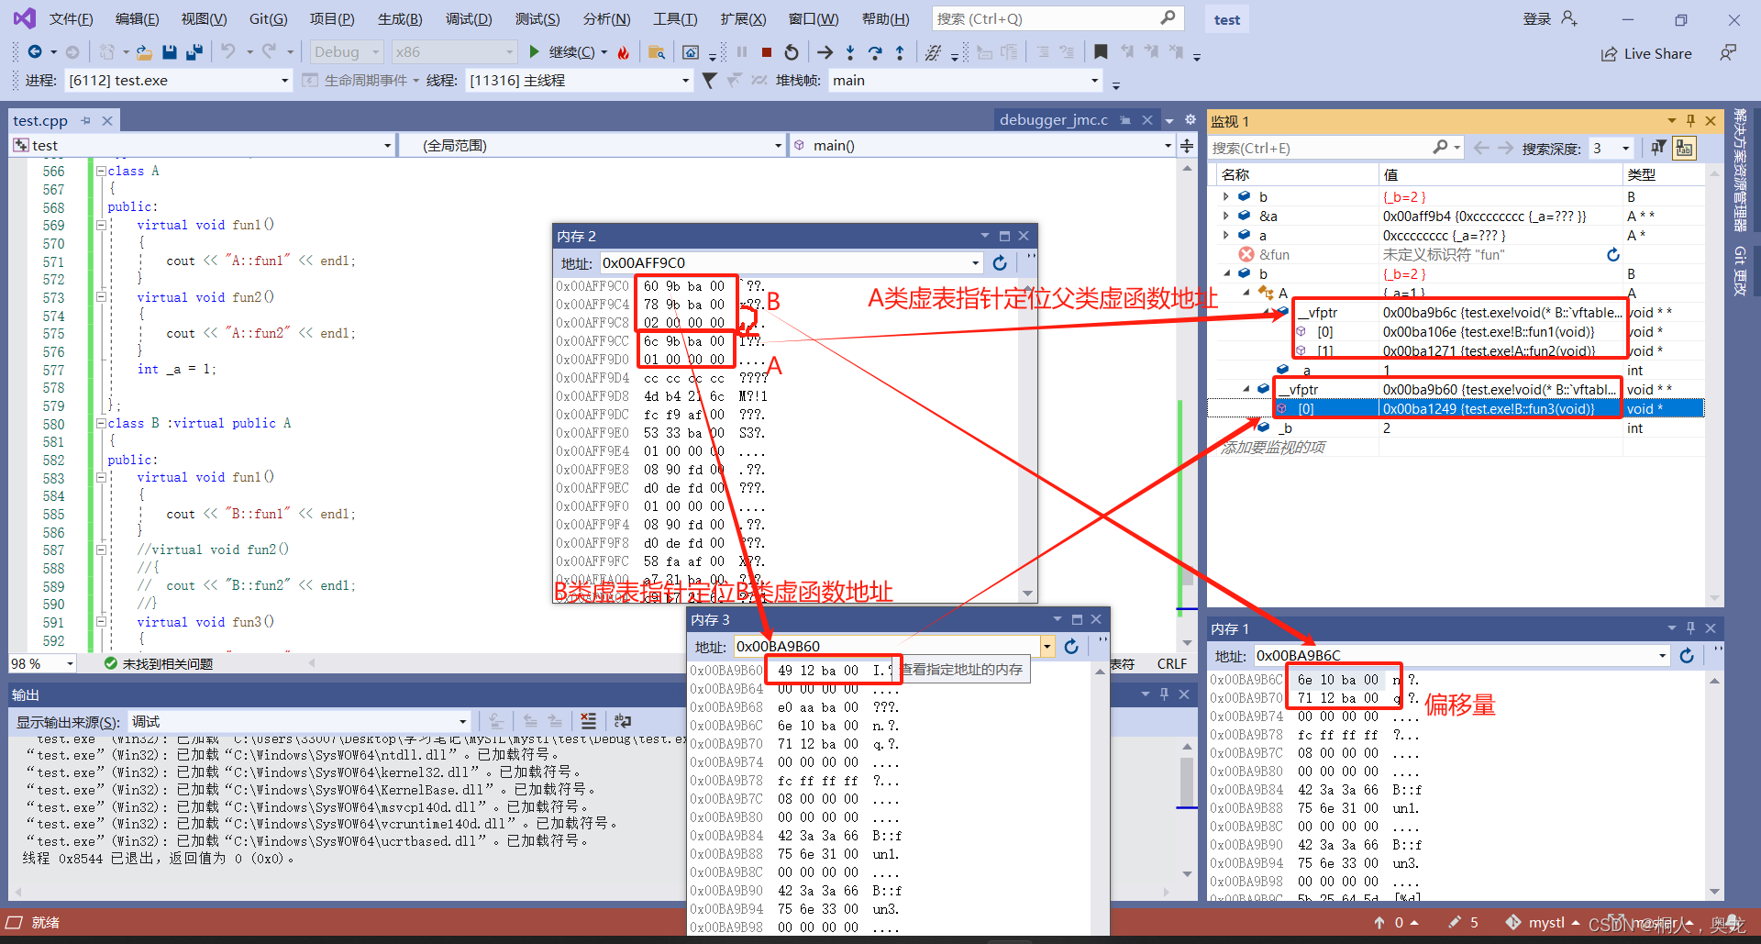Navigate backward with the back arrow icon
The width and height of the screenshot is (1761, 944).
(x=35, y=52)
